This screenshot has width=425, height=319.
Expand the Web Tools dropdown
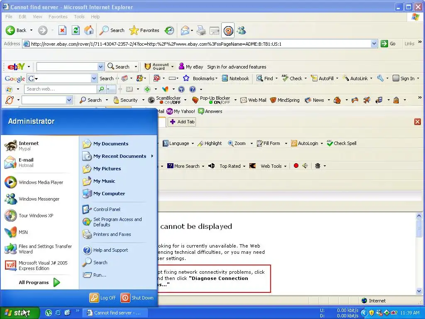click(x=285, y=166)
